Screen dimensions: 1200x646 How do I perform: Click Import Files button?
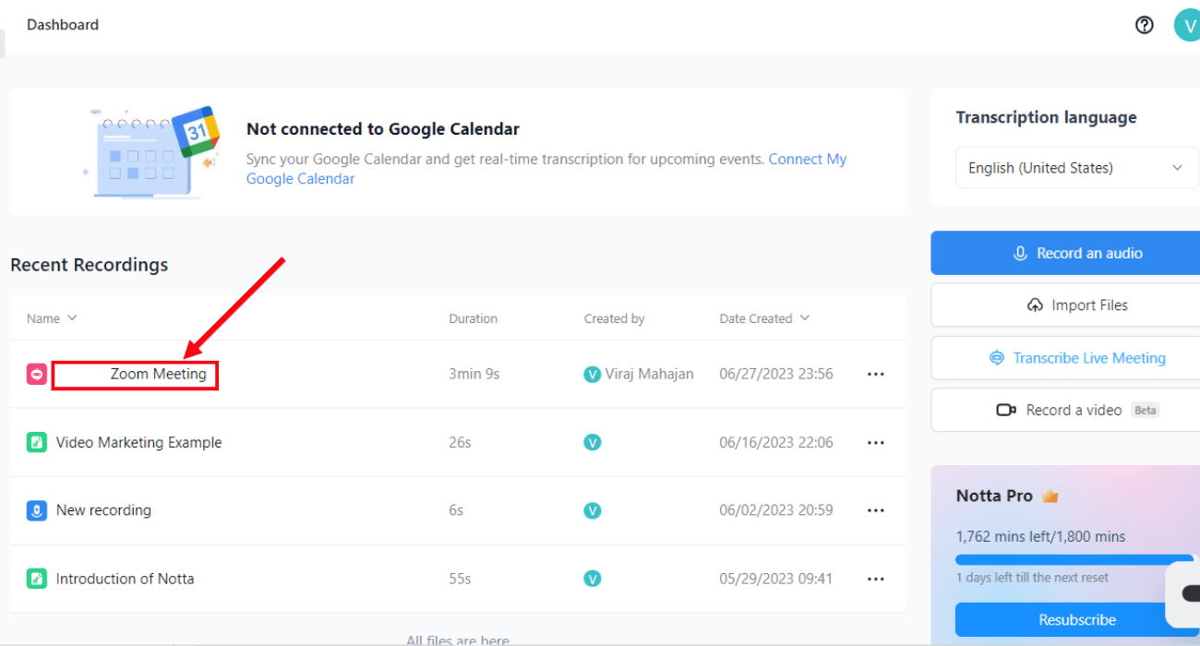pos(1065,305)
